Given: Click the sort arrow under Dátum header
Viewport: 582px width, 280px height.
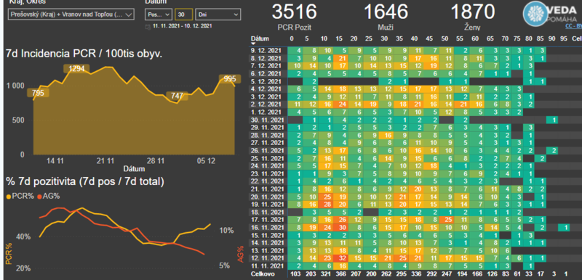Looking at the screenshot, I should point(253,44).
